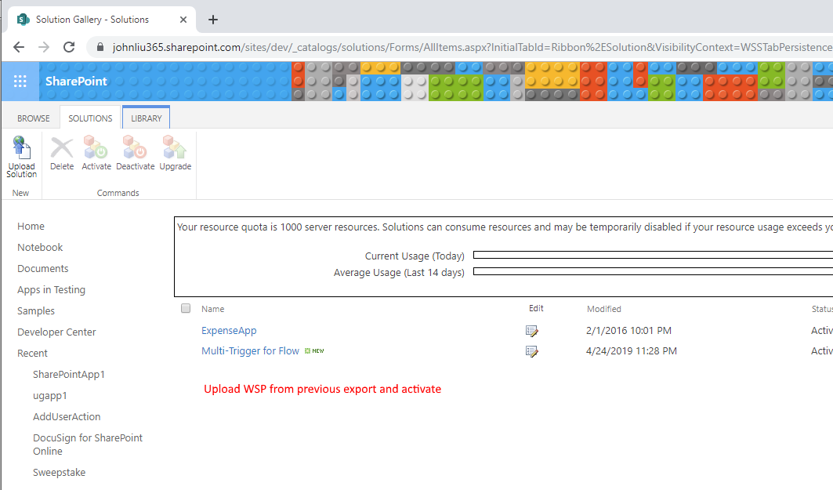The image size is (833, 490).
Task: Reload the page in the browser
Action: click(69, 47)
